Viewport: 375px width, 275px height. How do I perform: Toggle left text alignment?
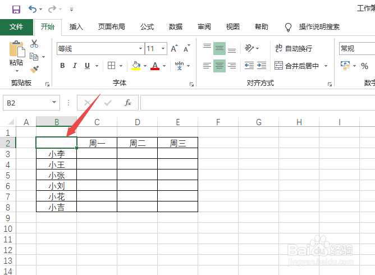(207, 66)
